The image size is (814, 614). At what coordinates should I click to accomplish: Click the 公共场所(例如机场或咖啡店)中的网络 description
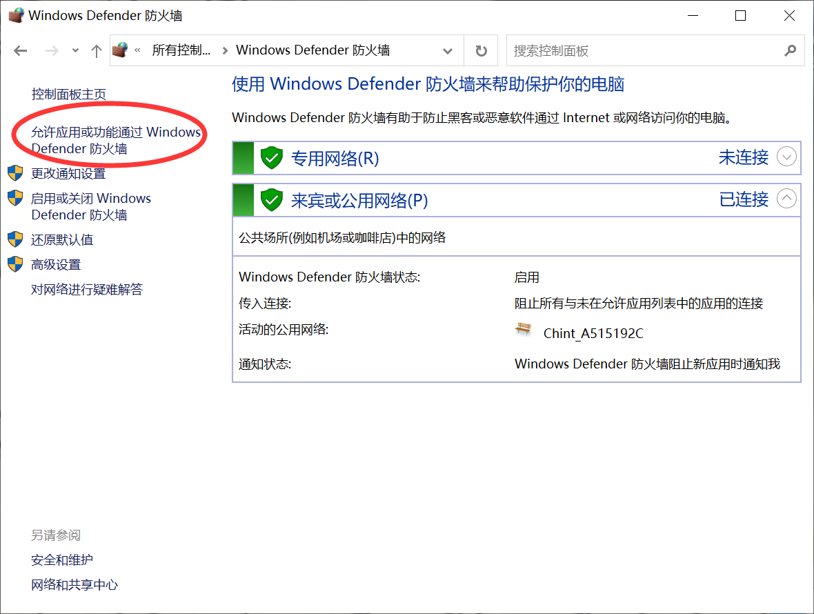click(x=342, y=238)
